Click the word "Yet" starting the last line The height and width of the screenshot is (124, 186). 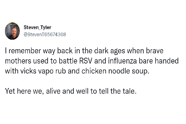10,91
